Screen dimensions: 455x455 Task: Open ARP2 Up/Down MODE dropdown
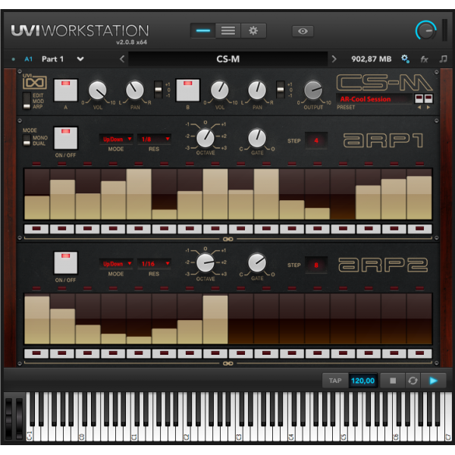[116, 264]
